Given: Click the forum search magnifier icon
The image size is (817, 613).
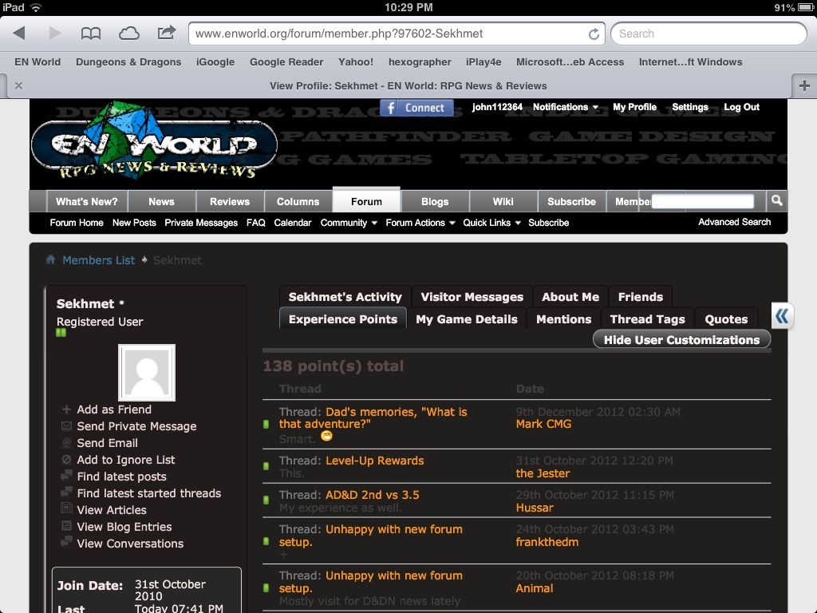Looking at the screenshot, I should coord(776,200).
